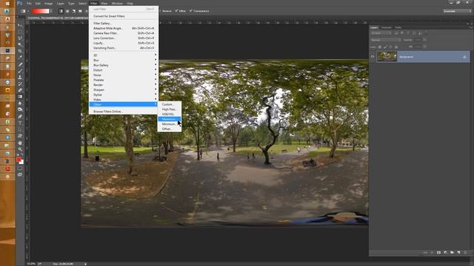474x266 pixels.
Task: Open the red gradient preview editor
Action: tap(41, 11)
